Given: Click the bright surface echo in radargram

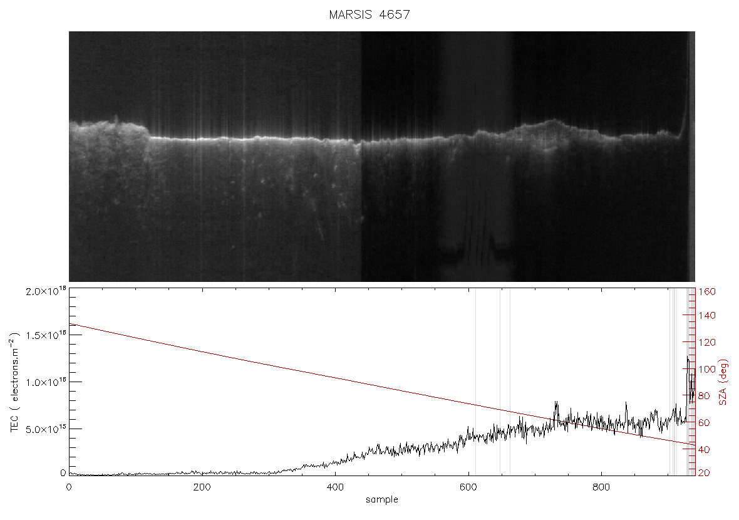Looking at the screenshot, I should (254, 138).
